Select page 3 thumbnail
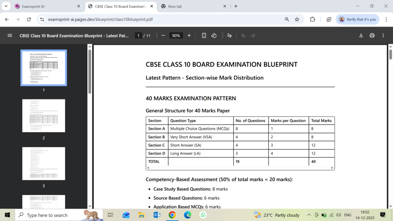This screenshot has height=221, width=393. pos(44,164)
